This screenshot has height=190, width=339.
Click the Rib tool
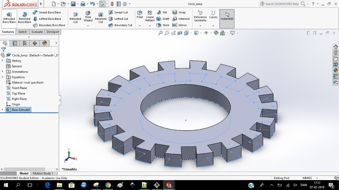click(x=162, y=13)
